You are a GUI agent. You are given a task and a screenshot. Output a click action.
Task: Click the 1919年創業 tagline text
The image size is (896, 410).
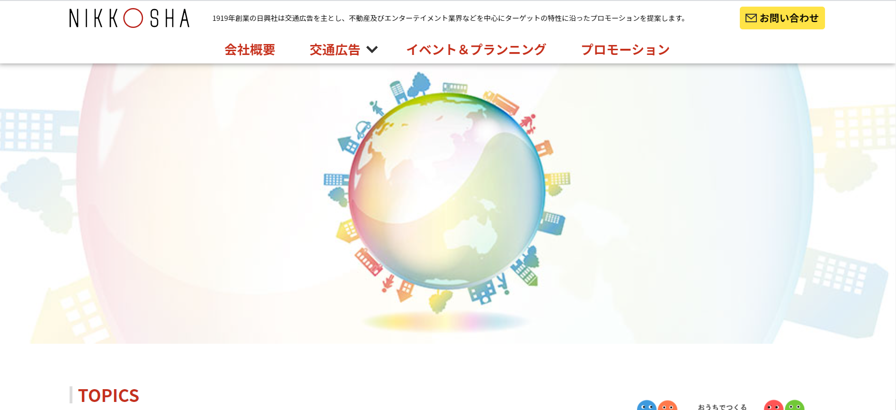[x=449, y=18]
